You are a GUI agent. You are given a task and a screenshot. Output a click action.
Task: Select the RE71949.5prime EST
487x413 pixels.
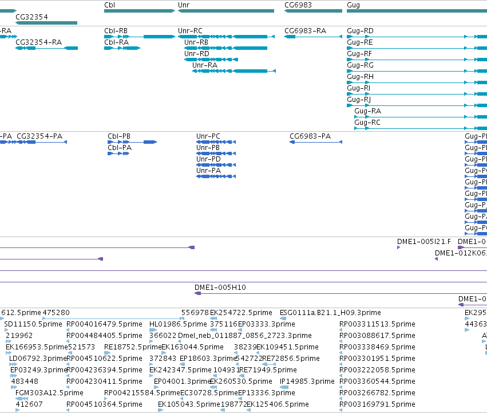(x=240, y=376)
